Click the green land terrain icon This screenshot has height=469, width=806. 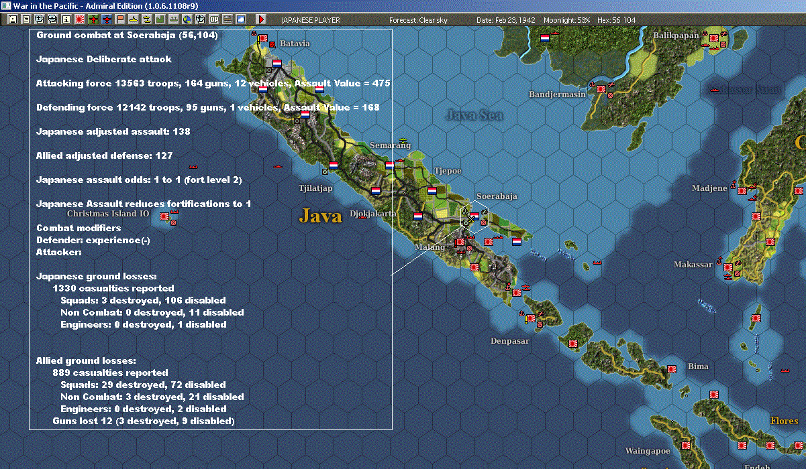[160, 19]
